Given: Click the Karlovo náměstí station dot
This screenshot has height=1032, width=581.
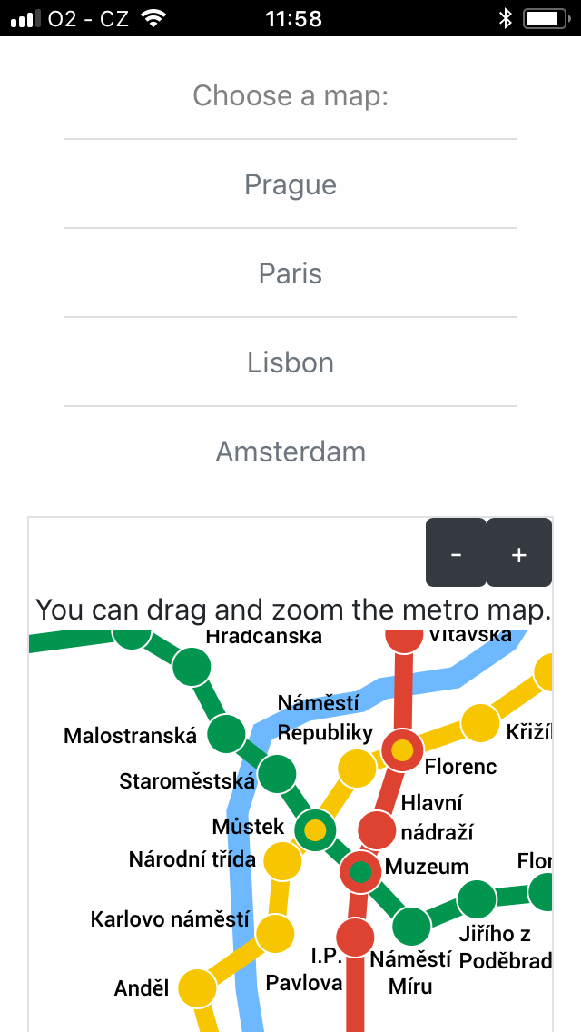Looking at the screenshot, I should pyautogui.click(x=274, y=933).
